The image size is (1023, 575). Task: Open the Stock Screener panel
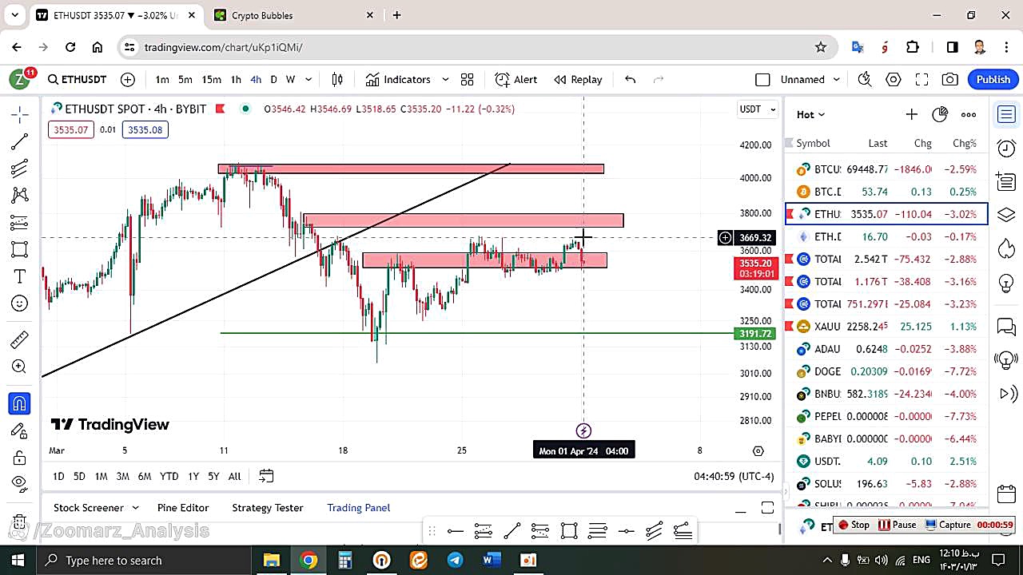(x=89, y=507)
